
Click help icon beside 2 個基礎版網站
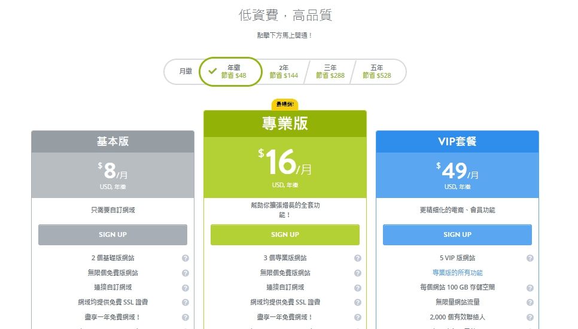[185, 258]
